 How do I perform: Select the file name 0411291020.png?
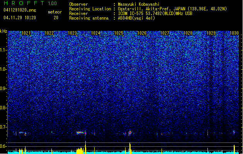20,10
